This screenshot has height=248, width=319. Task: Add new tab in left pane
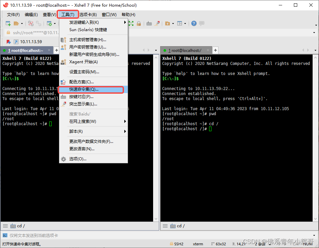57,50
